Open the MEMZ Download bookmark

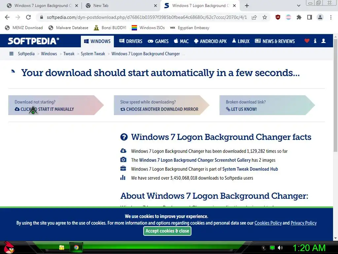point(24,28)
